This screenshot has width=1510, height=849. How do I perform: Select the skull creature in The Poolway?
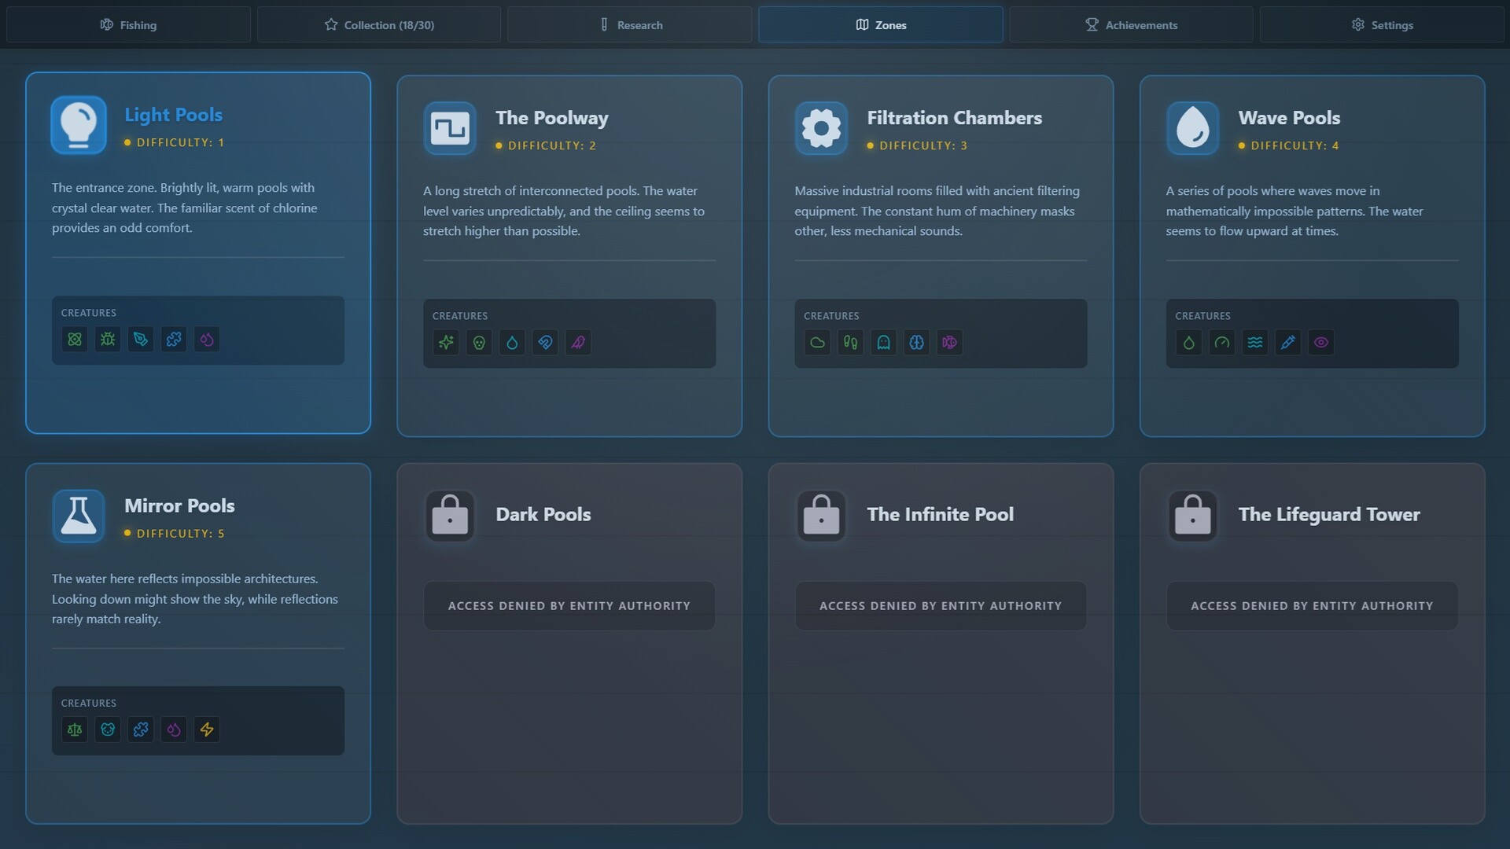tap(479, 343)
